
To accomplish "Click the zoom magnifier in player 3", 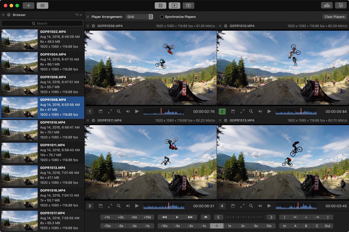I will (119, 206).
